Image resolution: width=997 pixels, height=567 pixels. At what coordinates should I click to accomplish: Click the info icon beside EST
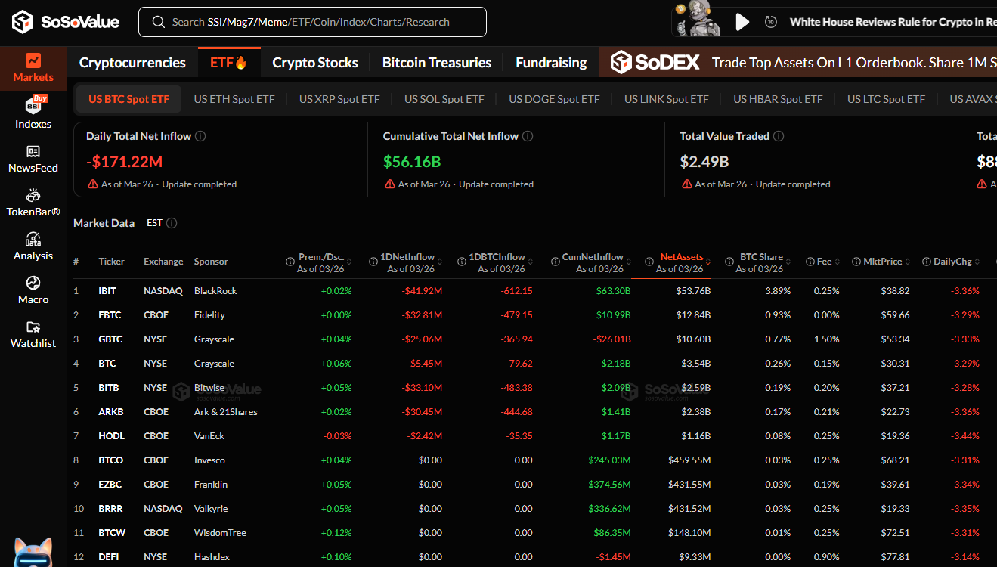172,223
